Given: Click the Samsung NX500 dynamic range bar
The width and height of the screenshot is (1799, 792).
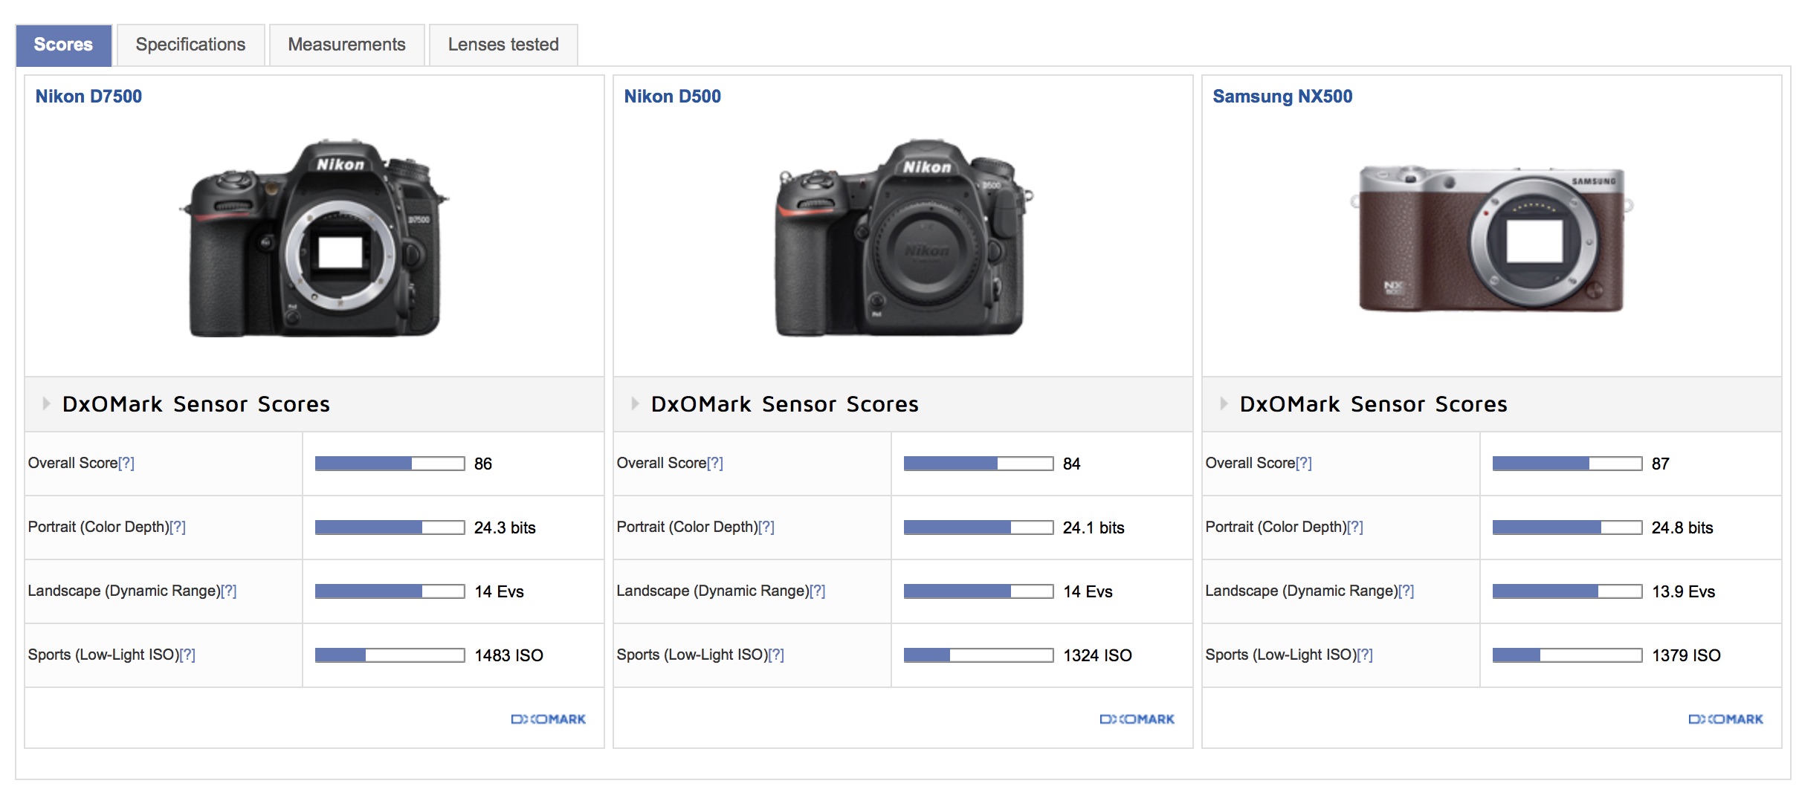Looking at the screenshot, I should coord(1568,591).
